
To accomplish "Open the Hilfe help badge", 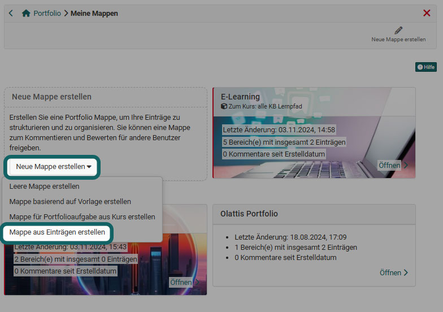I will [x=426, y=67].
